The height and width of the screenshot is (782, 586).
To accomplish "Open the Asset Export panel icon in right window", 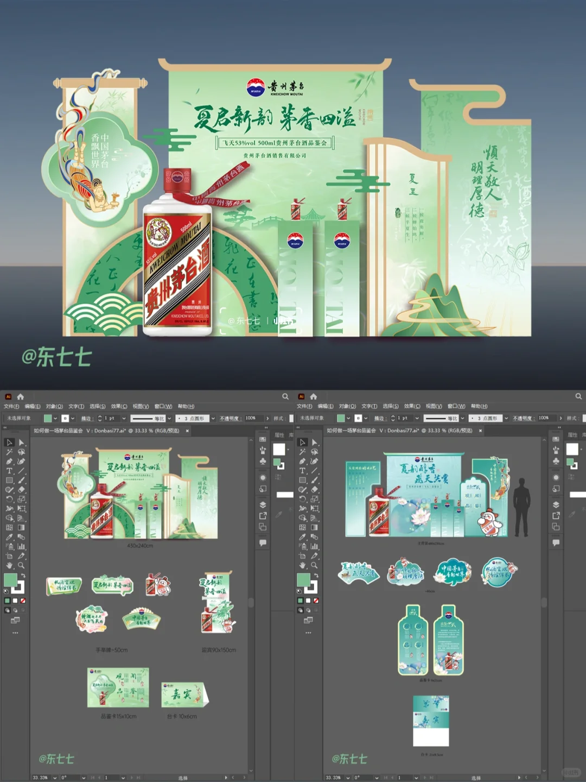I will click(x=556, y=515).
